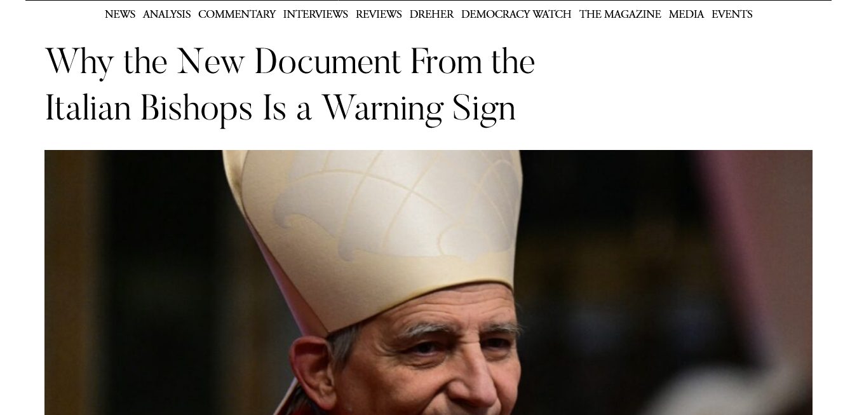
Task: Click the word 'Document' in the headline
Action: (x=327, y=62)
